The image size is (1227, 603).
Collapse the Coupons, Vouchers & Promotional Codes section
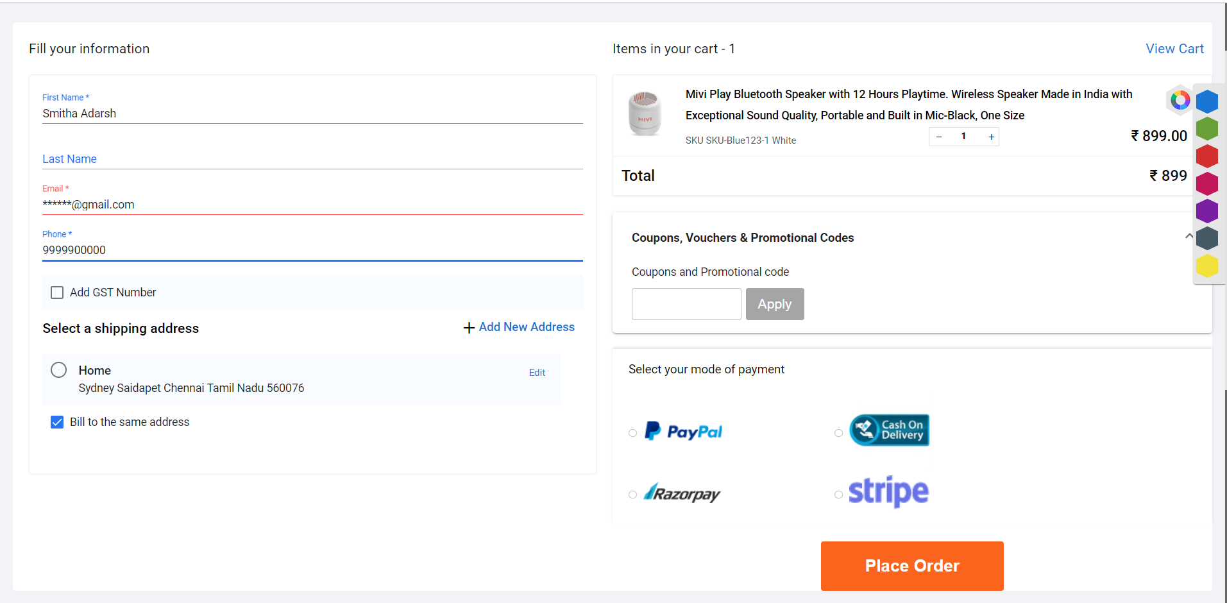click(x=1189, y=236)
